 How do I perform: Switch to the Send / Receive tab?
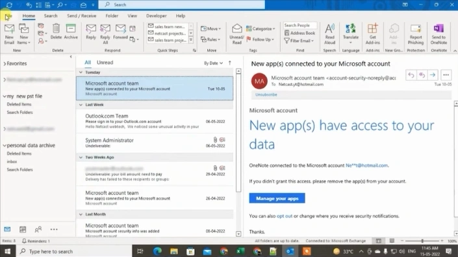(x=81, y=16)
